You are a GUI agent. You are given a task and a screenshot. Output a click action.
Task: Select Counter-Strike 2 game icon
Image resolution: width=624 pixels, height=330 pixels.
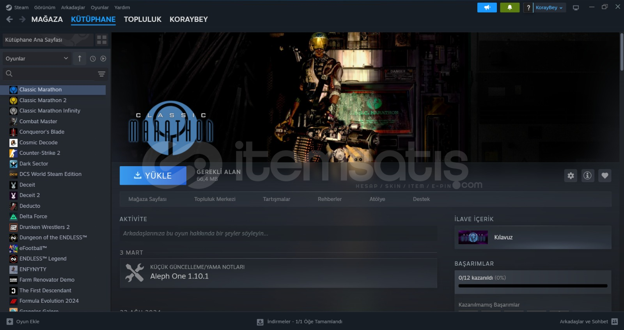13,153
